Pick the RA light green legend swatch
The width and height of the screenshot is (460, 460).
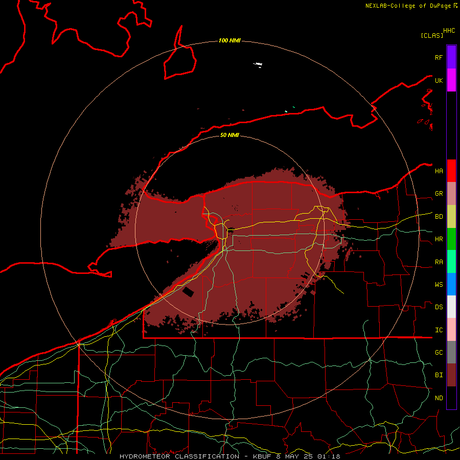click(451, 262)
